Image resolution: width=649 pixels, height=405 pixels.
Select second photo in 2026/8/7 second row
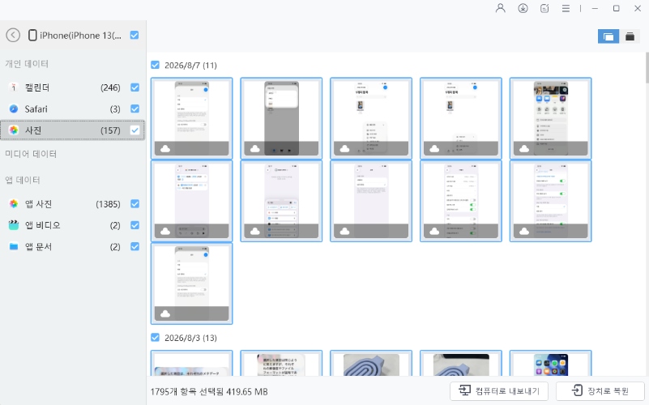coord(281,201)
